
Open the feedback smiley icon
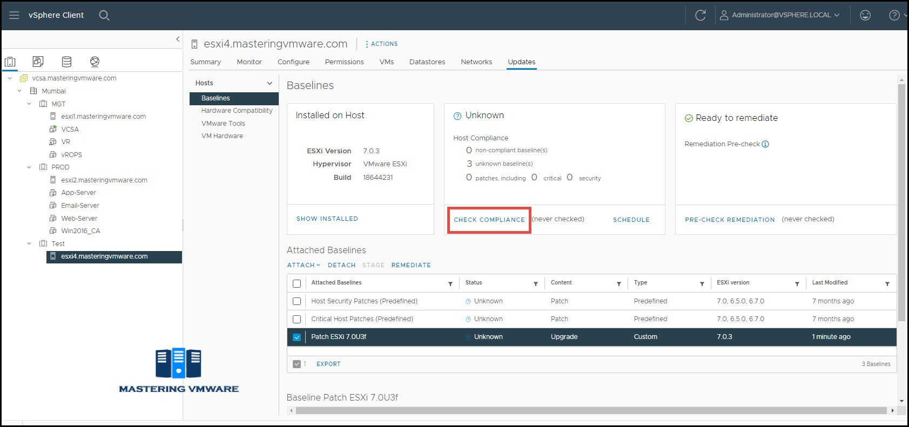[865, 15]
